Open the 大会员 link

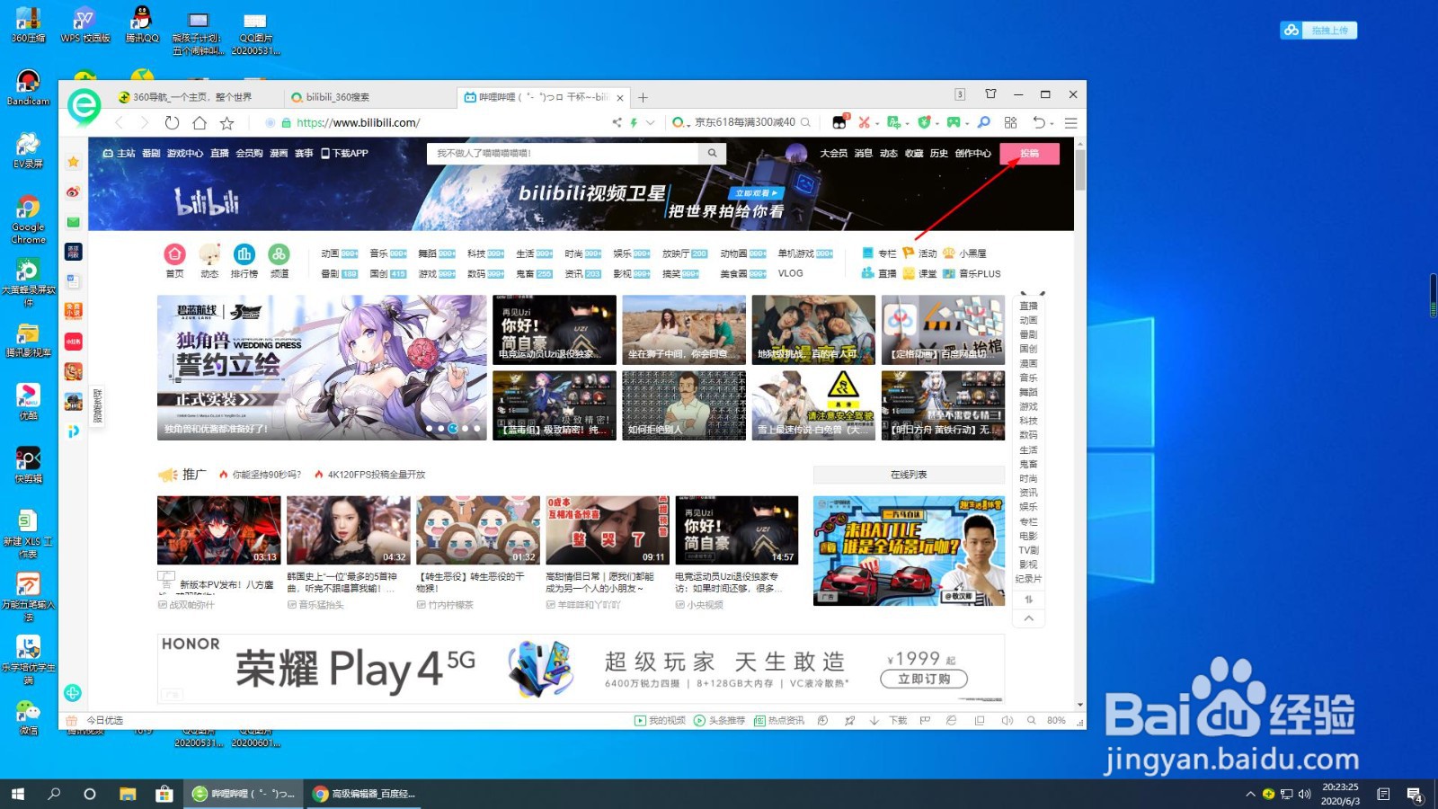833,154
